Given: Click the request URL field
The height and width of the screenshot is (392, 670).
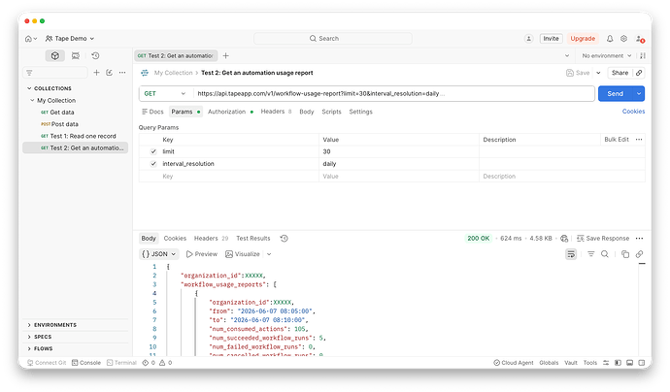Looking at the screenshot, I should (393, 93).
